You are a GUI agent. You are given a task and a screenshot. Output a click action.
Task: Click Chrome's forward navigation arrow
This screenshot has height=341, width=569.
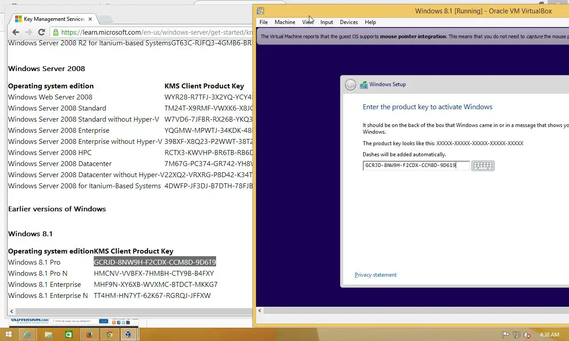tap(28, 32)
